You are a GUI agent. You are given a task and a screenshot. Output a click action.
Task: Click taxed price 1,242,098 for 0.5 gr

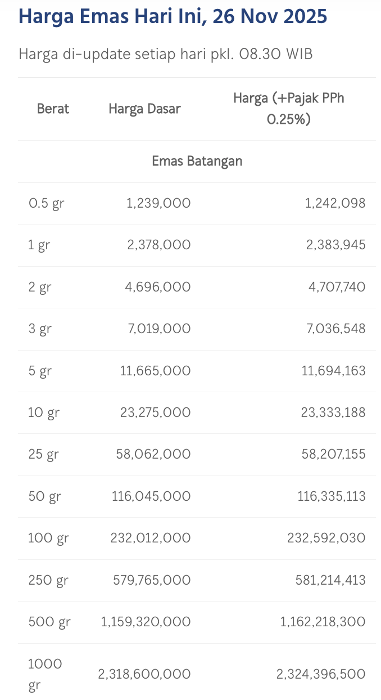click(335, 203)
